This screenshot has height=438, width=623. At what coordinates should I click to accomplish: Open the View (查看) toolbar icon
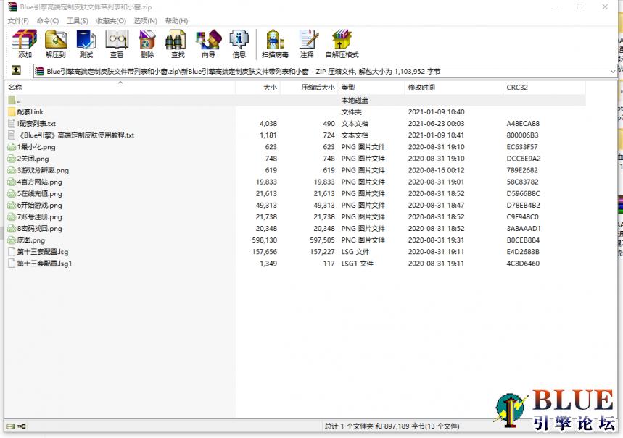coord(116,43)
